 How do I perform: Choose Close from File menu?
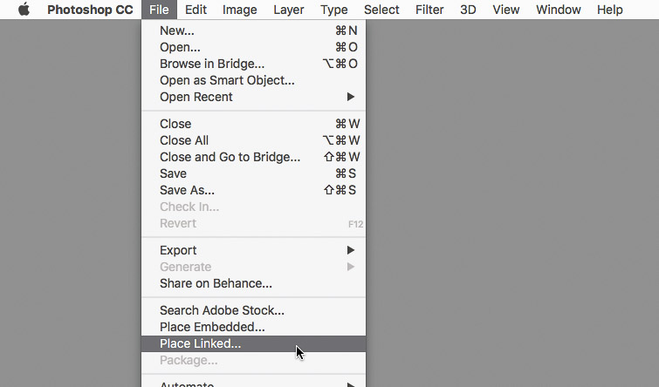254,124
